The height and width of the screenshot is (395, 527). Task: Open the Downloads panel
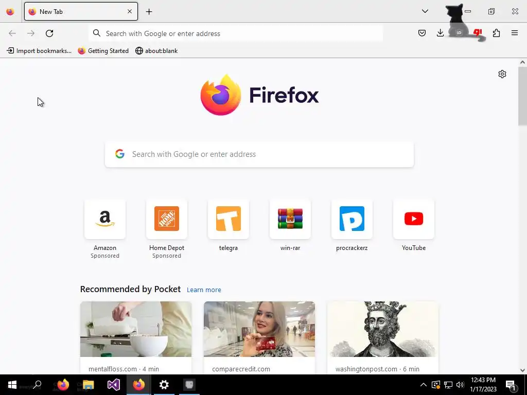coord(440,33)
